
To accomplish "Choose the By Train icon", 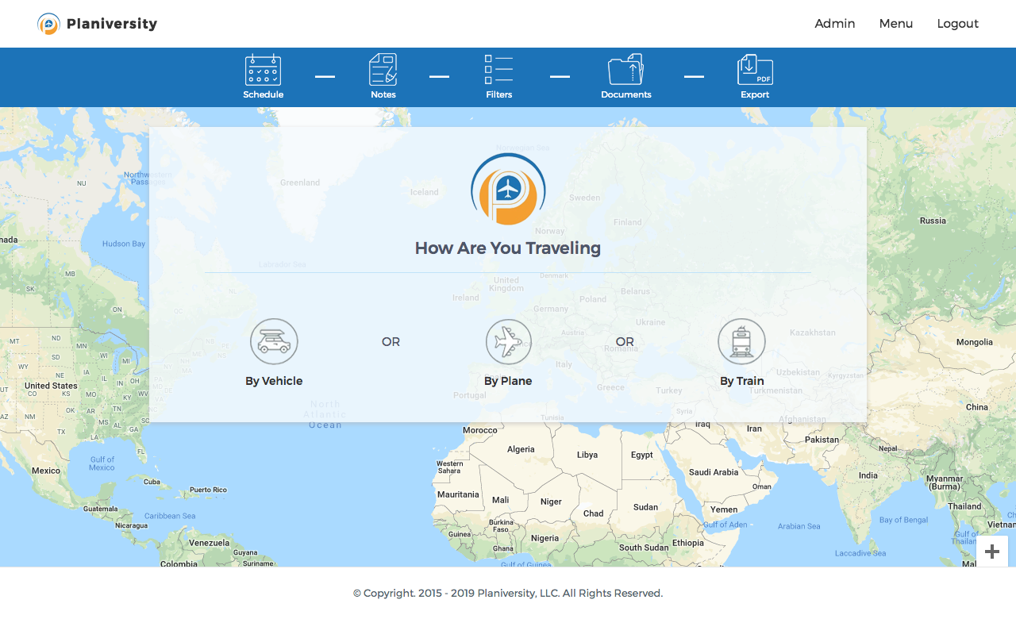I will 741,342.
